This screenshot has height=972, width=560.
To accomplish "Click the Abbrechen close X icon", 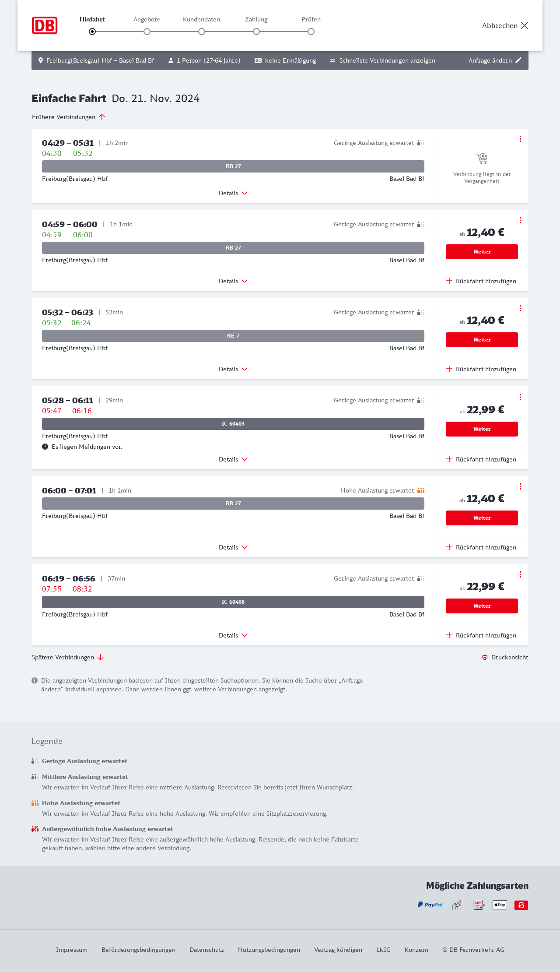I will pyautogui.click(x=525, y=25).
